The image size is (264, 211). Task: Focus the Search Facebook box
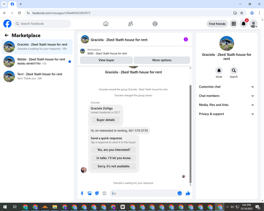[42, 24]
